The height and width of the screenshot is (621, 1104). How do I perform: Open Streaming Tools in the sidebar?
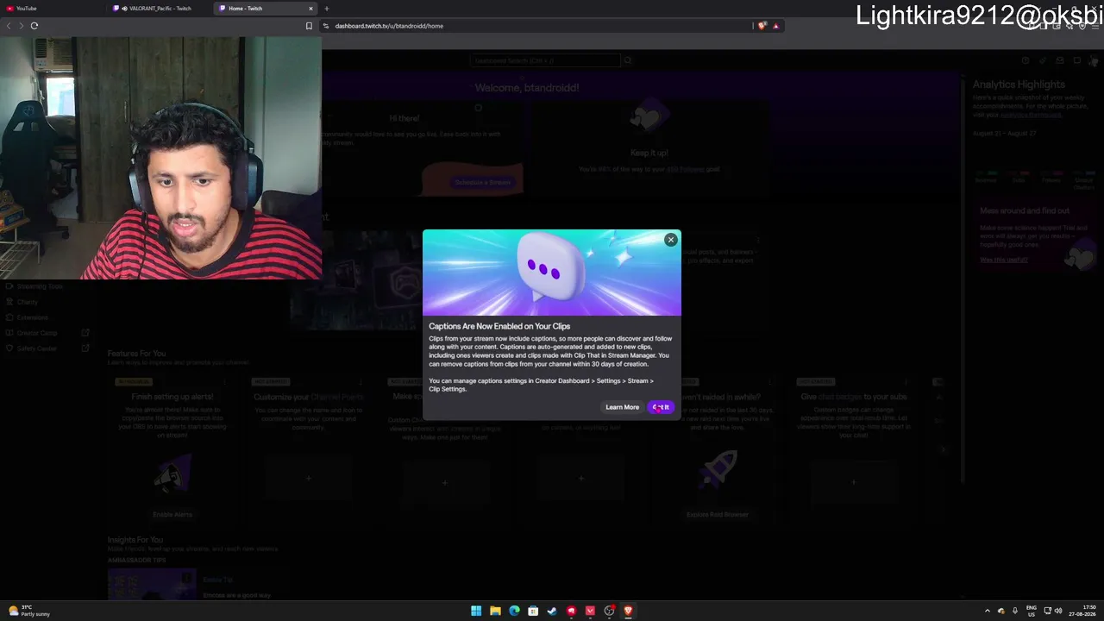tap(40, 286)
